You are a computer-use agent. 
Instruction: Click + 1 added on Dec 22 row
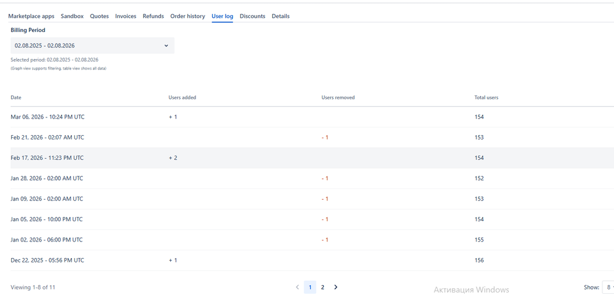pos(173,260)
